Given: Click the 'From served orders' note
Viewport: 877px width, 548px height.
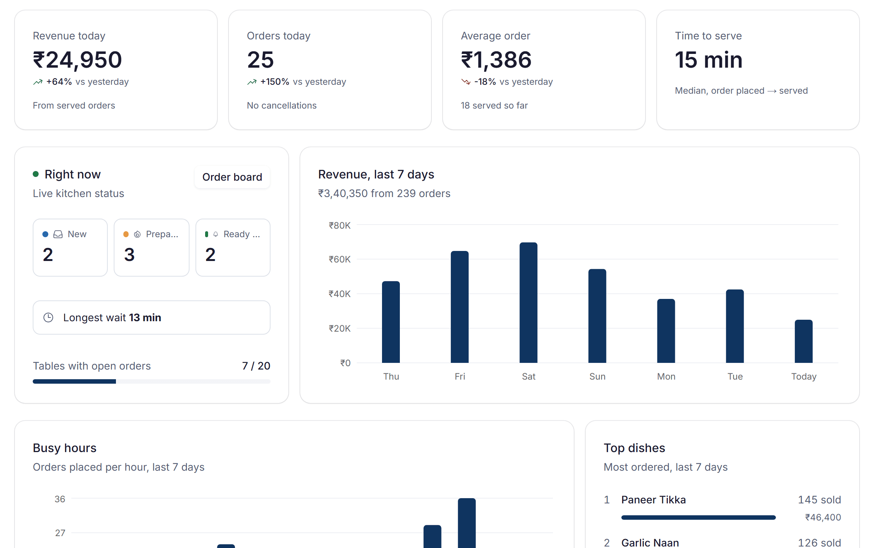Looking at the screenshot, I should pos(74,106).
